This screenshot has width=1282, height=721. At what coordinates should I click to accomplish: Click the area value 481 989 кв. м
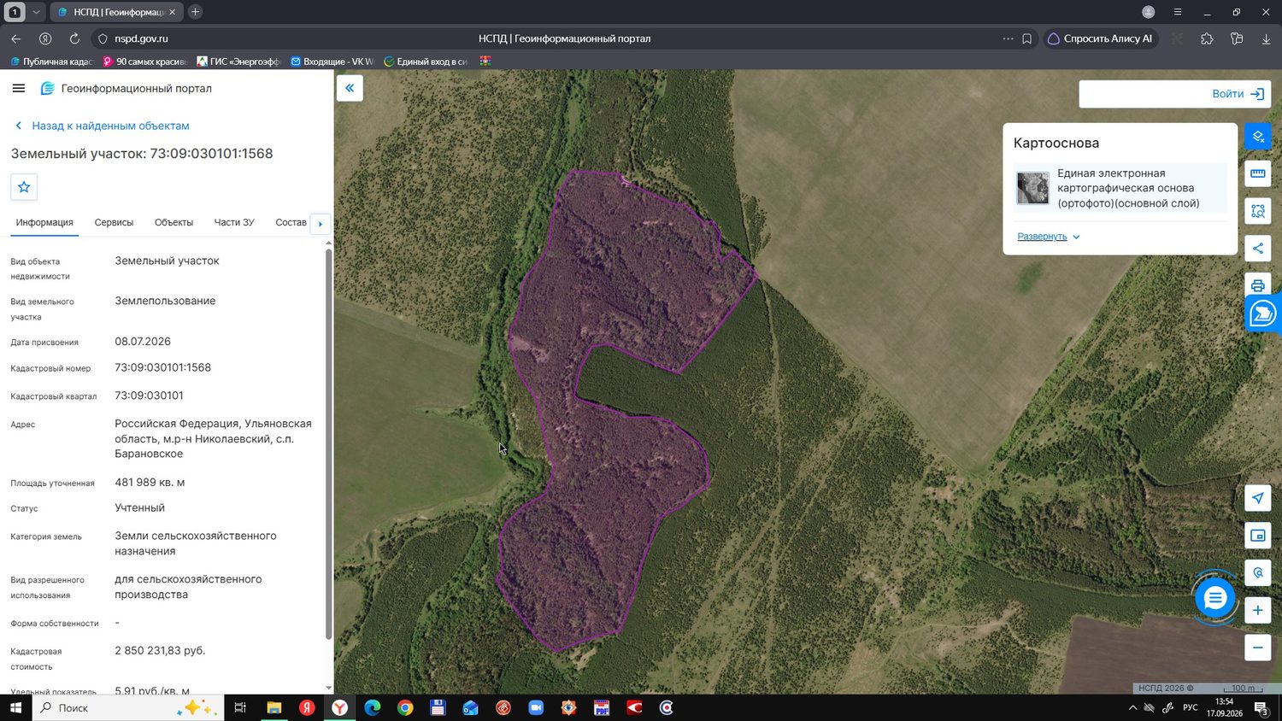click(x=150, y=482)
